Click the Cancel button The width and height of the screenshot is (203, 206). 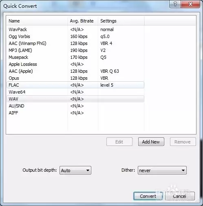pos(180,196)
